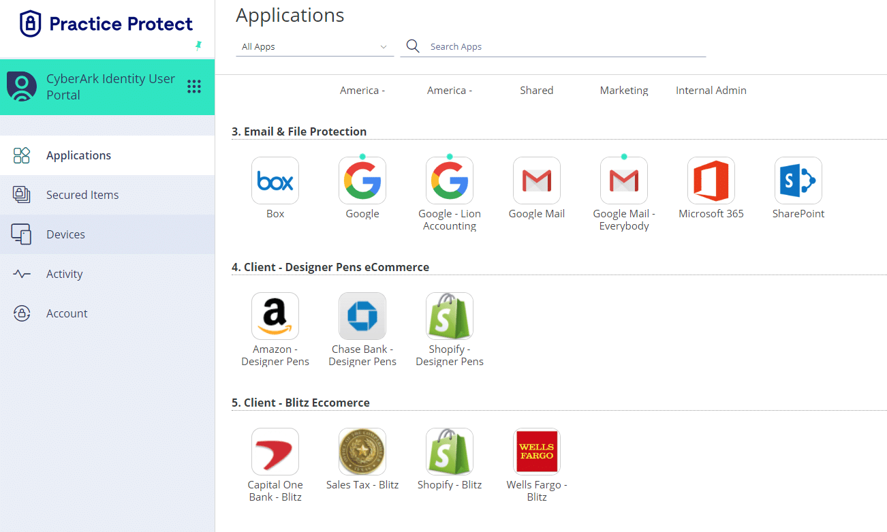Open Wells Fargo - Blitz app icon
Screen dimensions: 887x532
(x=537, y=452)
